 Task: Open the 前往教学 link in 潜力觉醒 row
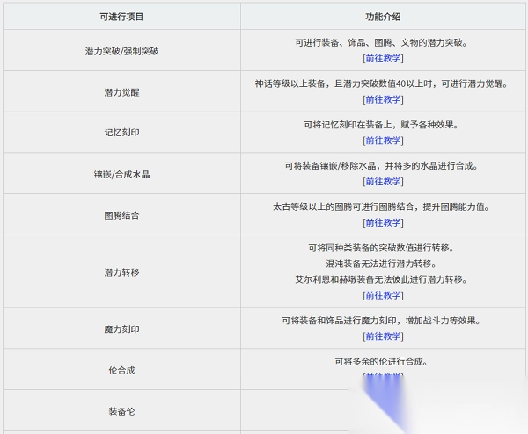[383, 100]
